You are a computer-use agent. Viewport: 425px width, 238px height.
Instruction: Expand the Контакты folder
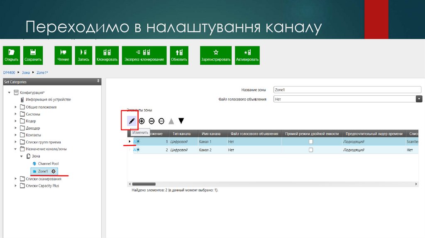coord(15,135)
